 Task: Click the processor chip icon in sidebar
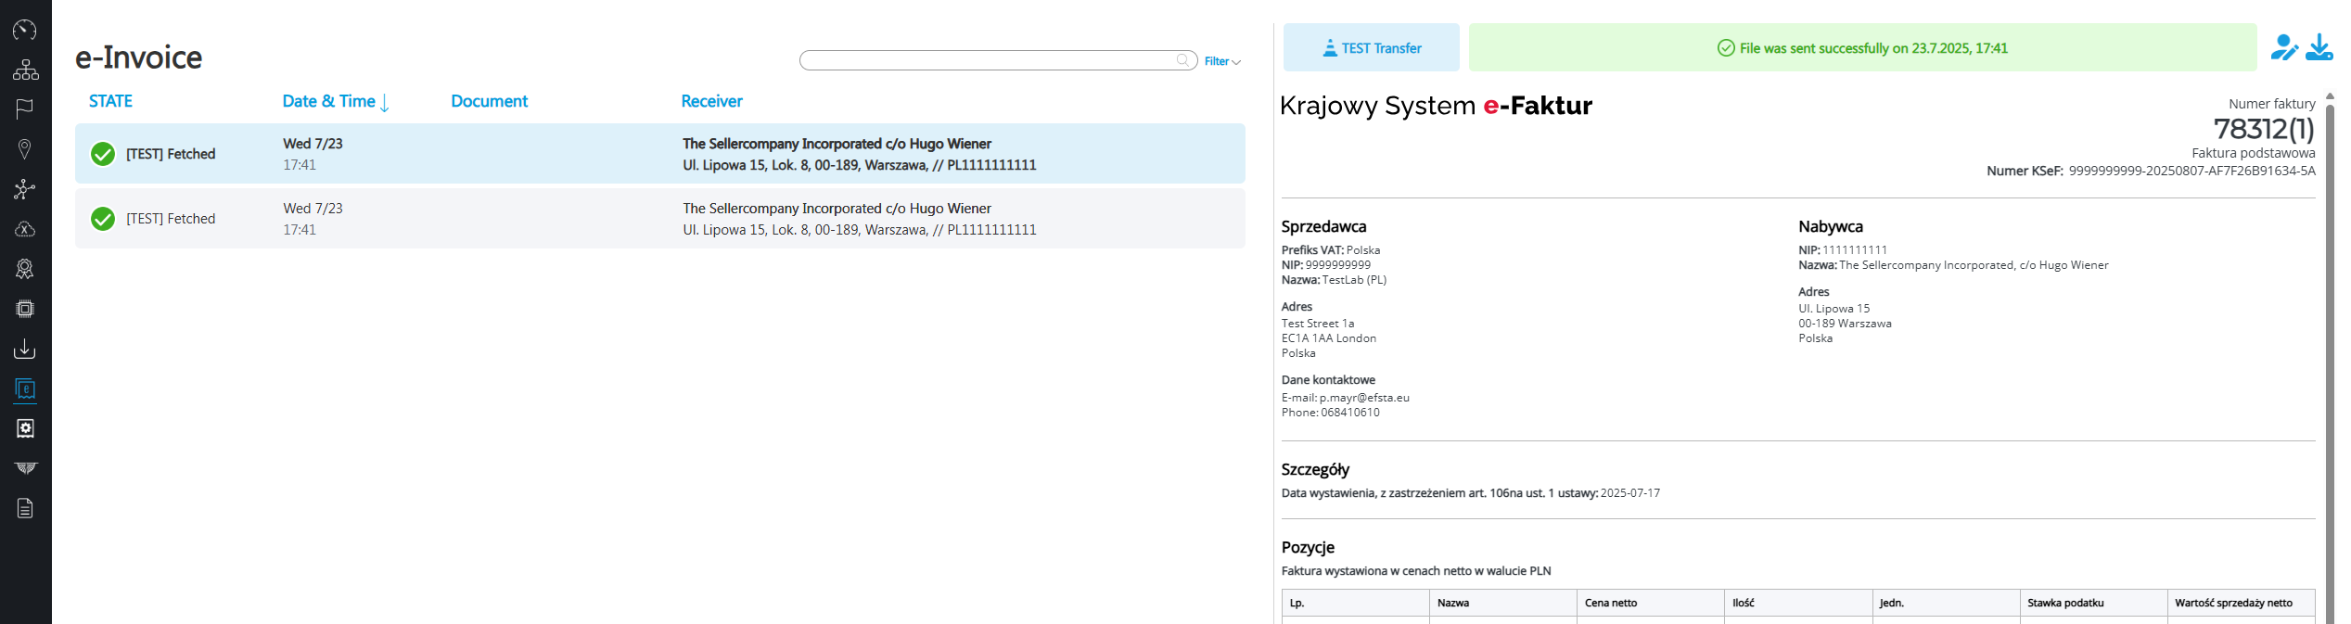[25, 309]
